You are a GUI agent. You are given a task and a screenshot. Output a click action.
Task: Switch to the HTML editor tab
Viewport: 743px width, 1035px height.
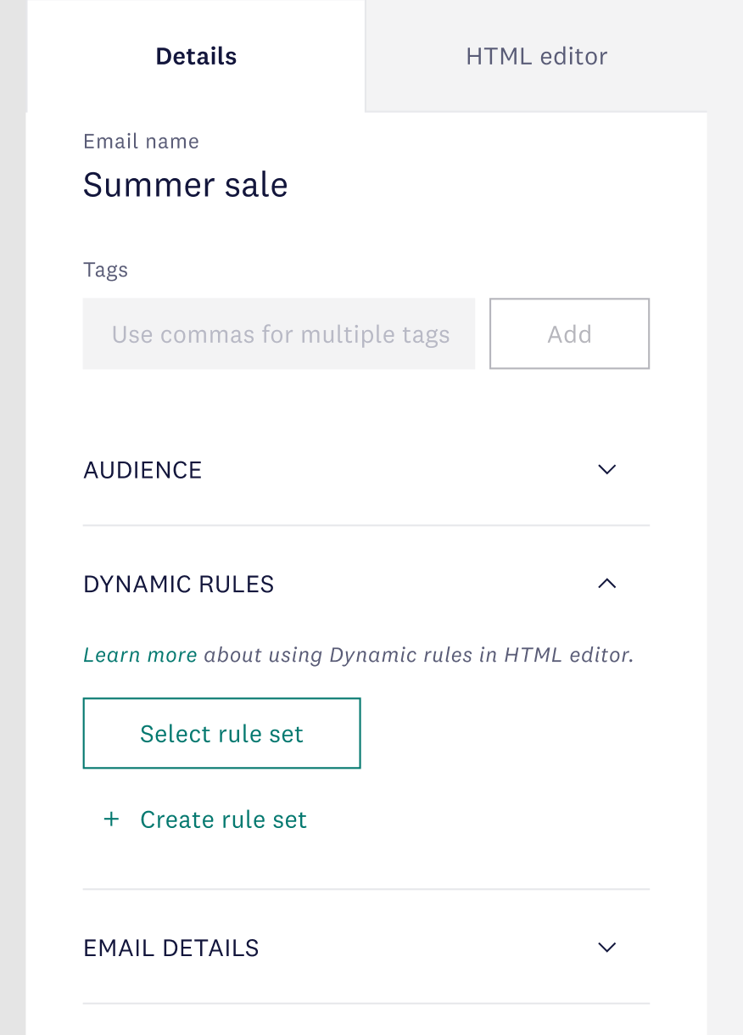[537, 57]
